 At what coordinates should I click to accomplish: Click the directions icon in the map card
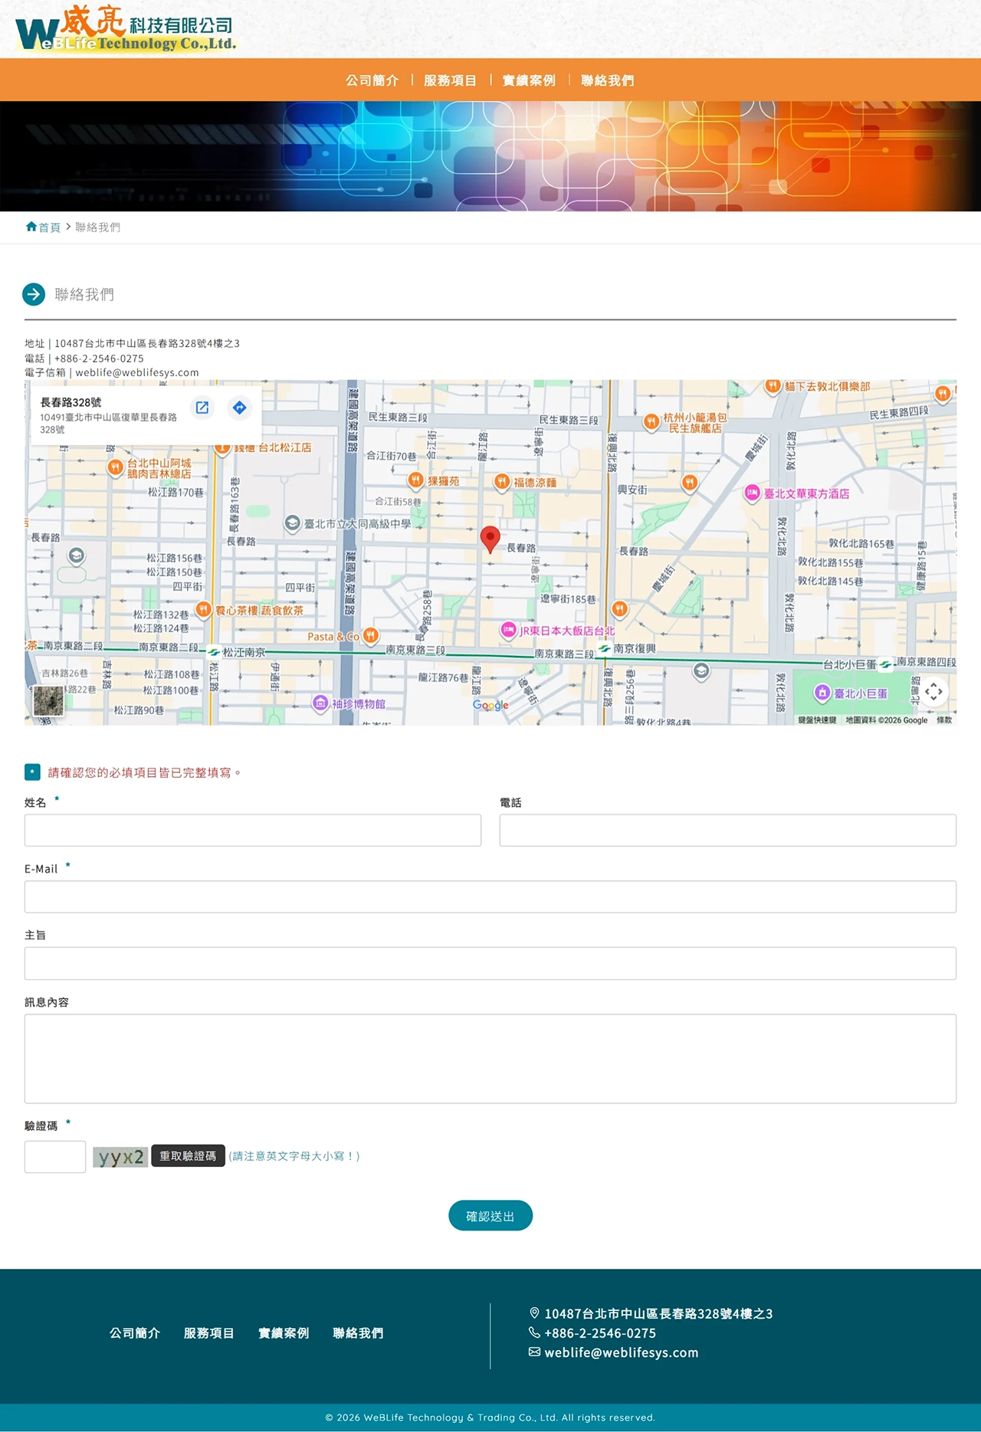[x=240, y=408]
